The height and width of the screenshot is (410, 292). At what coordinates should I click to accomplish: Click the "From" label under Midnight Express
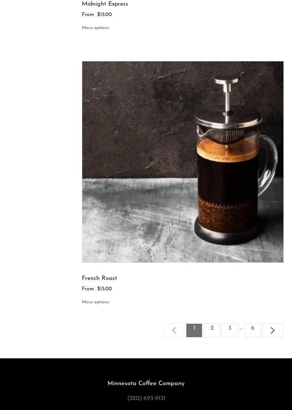(88, 14)
